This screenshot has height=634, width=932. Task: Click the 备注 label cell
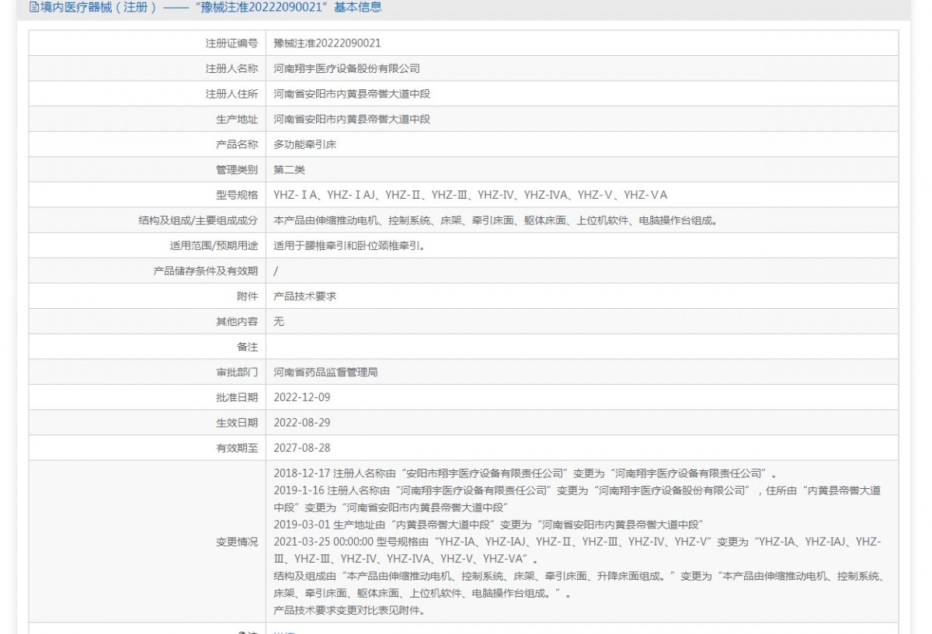(x=148, y=347)
